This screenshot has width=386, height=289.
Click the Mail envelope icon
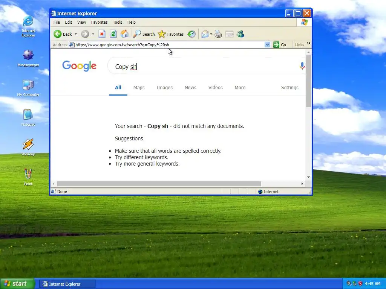[205, 34]
